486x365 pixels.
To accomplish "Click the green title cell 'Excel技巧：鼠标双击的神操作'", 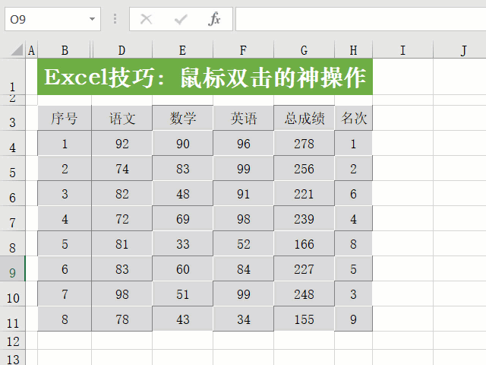I will (x=205, y=77).
